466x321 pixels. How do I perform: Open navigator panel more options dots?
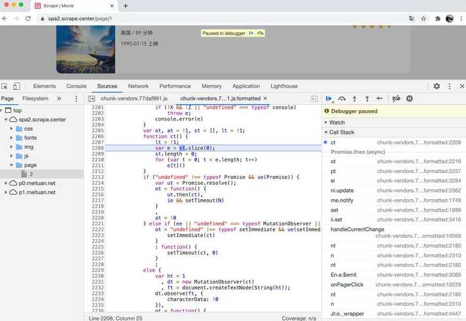click(x=76, y=98)
